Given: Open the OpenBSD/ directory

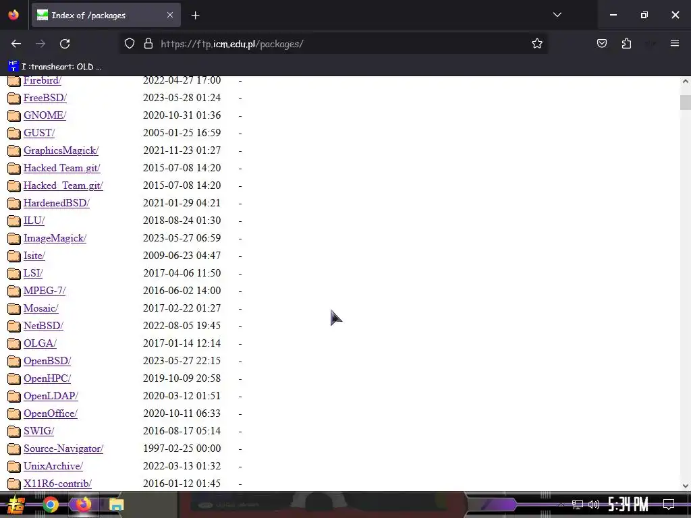Looking at the screenshot, I should click(47, 361).
